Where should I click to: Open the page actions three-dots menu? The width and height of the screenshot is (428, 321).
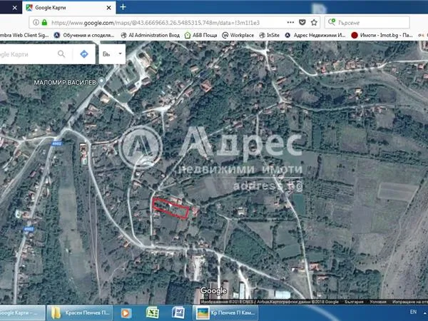[x=290, y=22]
